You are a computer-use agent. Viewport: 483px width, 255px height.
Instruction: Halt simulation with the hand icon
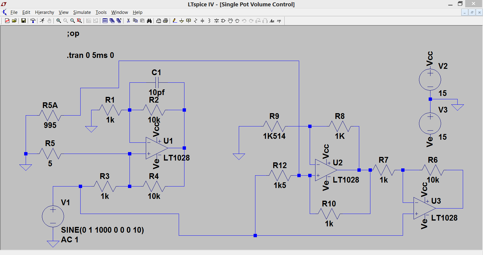coord(49,21)
